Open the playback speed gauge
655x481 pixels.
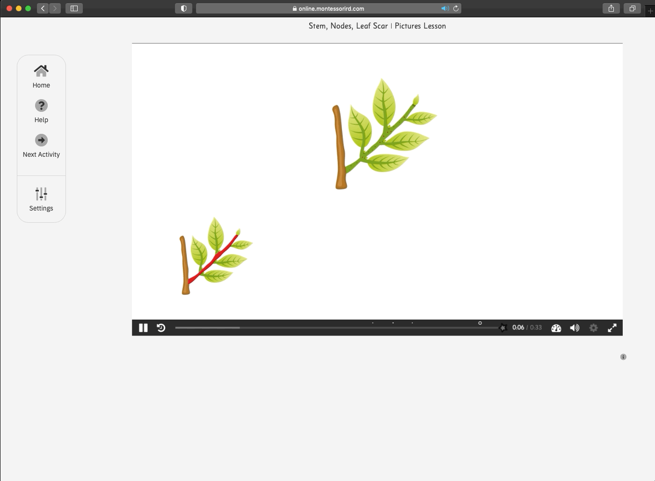(x=556, y=328)
